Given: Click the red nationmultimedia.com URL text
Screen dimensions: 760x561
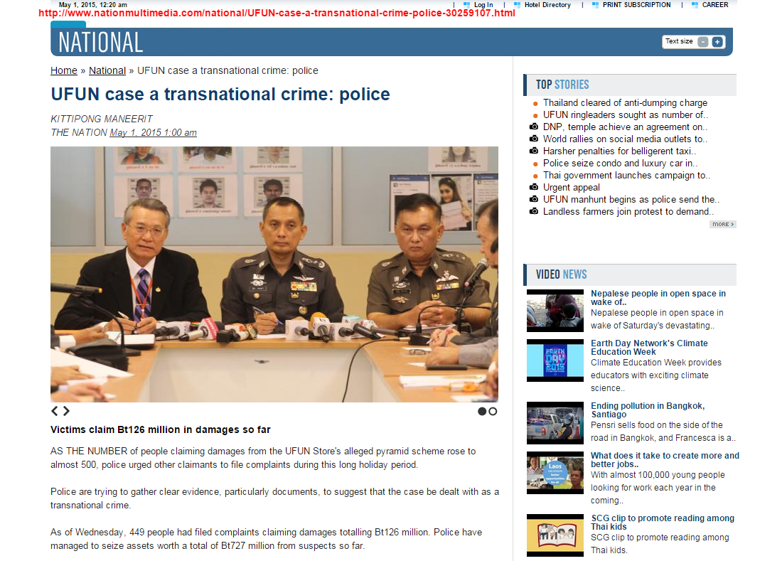Looking at the screenshot, I should [x=277, y=13].
